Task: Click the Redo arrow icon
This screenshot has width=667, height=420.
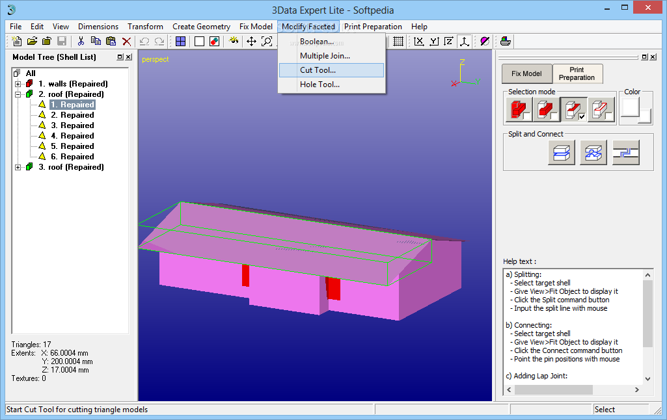Action: coord(159,41)
